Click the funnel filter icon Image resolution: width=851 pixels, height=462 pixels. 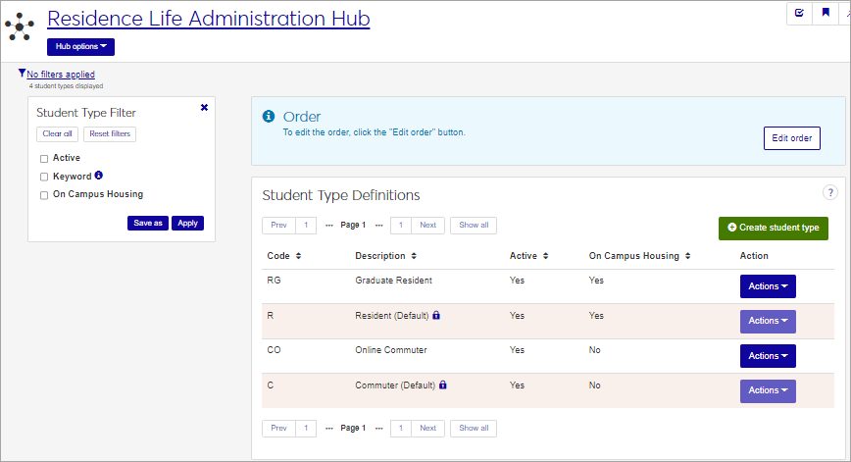pyautogui.click(x=22, y=74)
